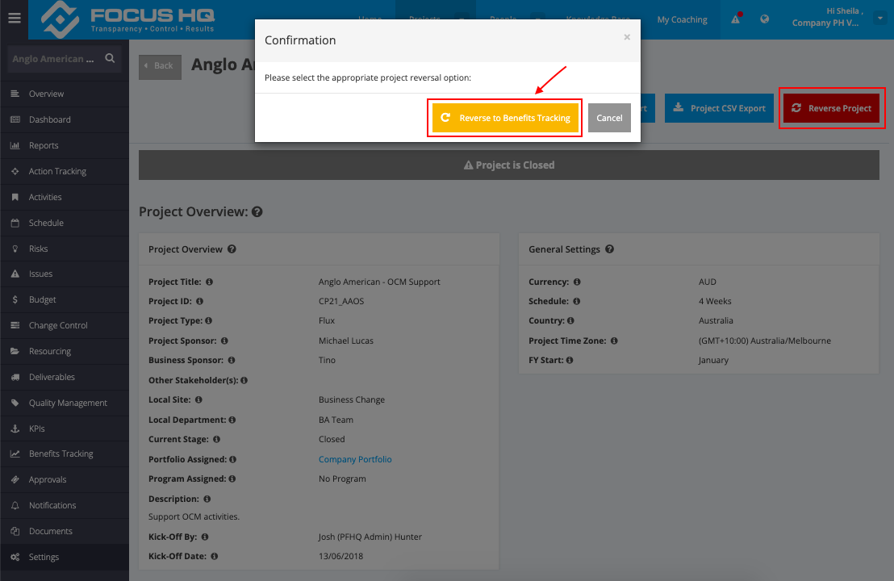
Task: Go to Action Tracking in sidebar
Action: (65, 171)
